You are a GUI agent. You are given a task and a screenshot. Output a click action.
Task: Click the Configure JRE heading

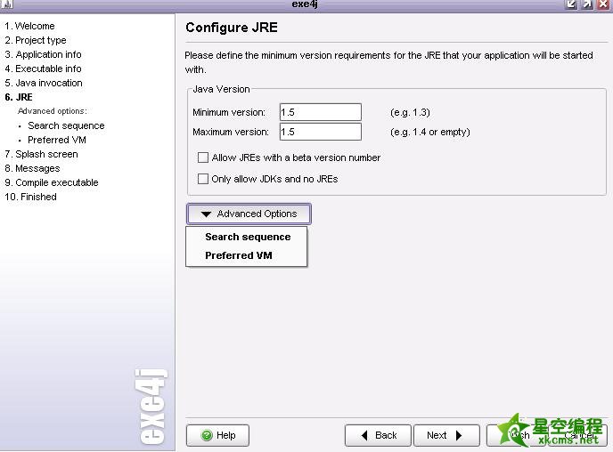tap(232, 28)
